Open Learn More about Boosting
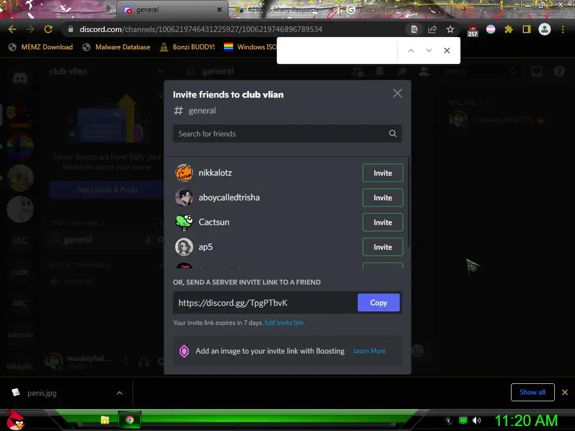The width and height of the screenshot is (575, 431). [369, 351]
